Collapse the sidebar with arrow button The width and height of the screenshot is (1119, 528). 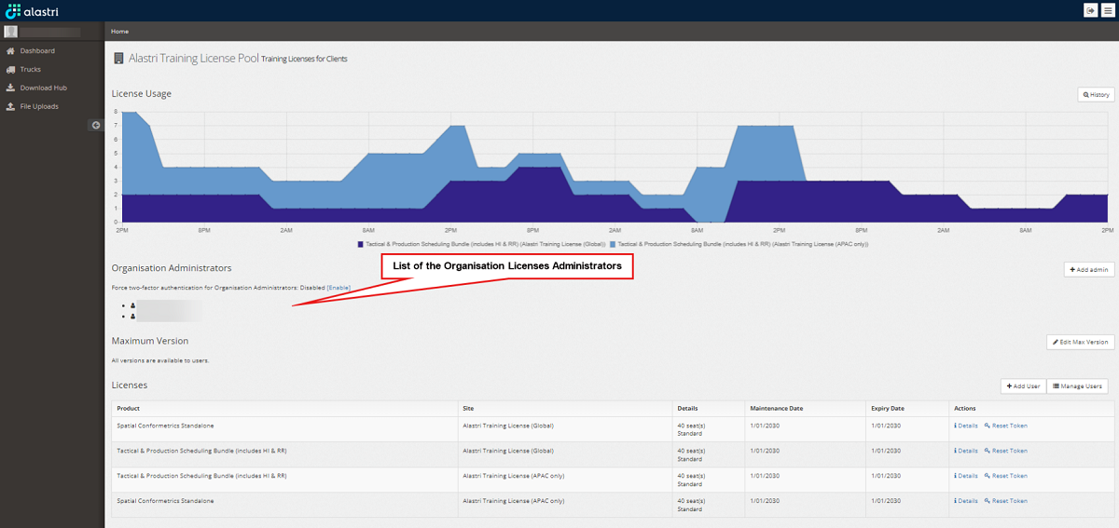tap(95, 125)
